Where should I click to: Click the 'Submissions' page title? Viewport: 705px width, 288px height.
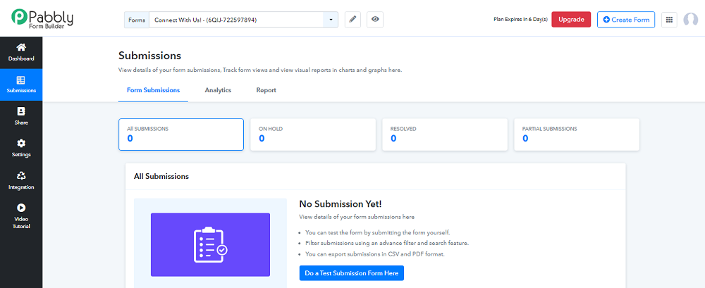(x=149, y=56)
